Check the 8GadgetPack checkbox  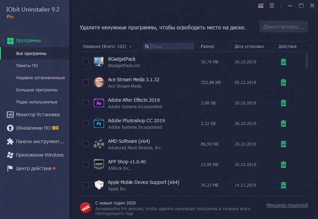85,61
